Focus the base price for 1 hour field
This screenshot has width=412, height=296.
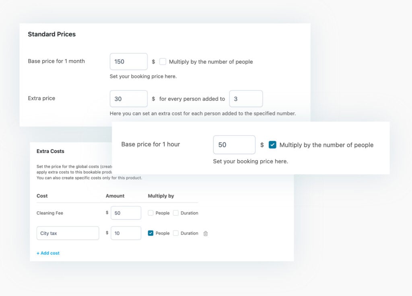pos(234,145)
